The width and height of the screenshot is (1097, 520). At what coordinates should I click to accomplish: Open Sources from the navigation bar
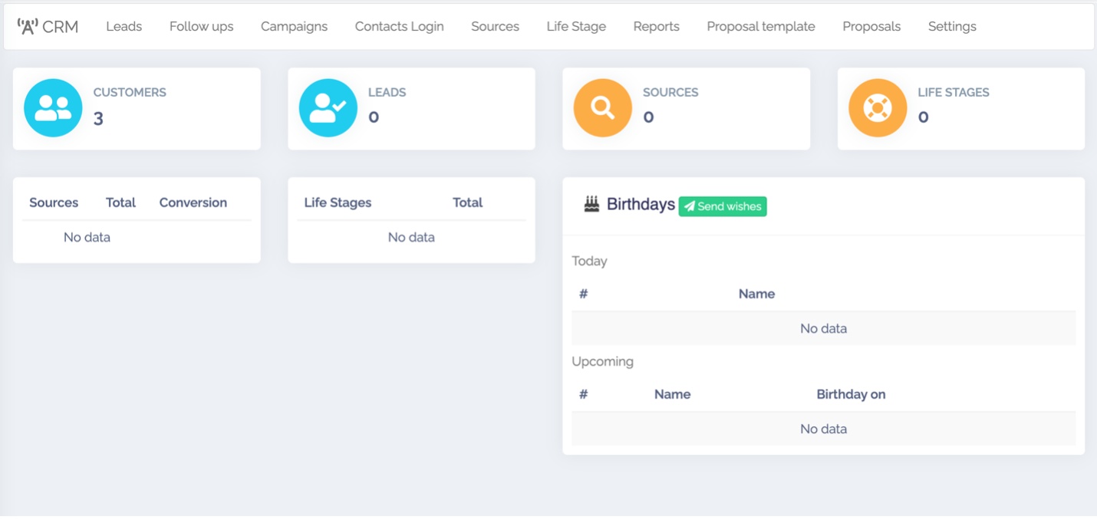pos(495,27)
